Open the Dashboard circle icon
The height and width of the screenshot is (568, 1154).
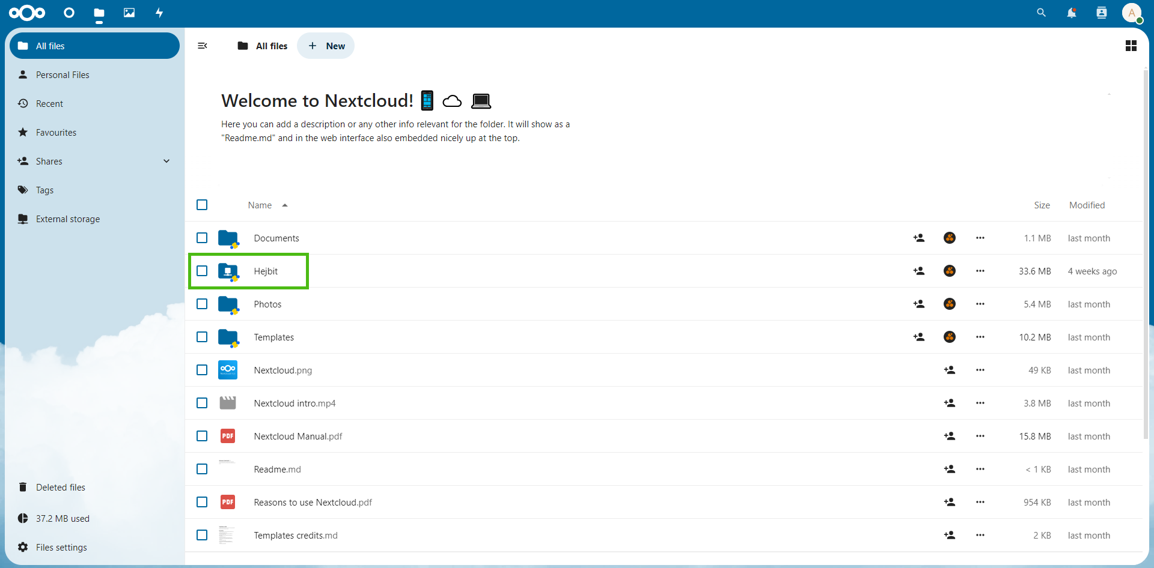point(69,13)
